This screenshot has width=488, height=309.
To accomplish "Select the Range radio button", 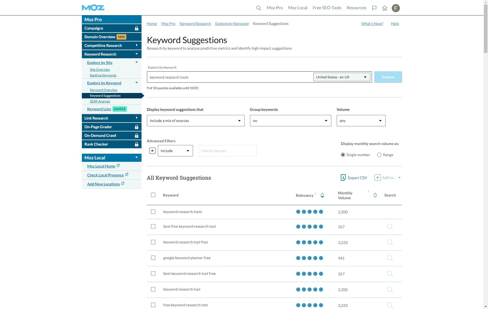I will pos(379,155).
